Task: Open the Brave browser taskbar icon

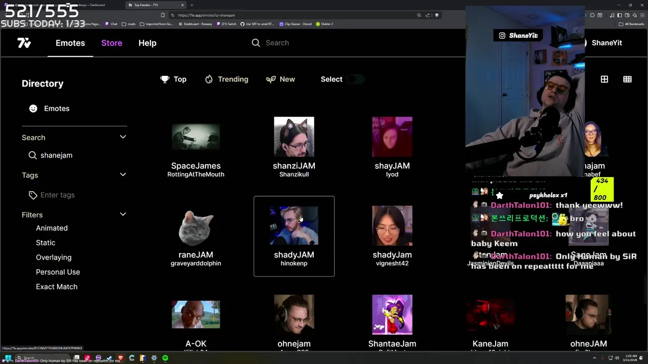Action: coord(120,358)
